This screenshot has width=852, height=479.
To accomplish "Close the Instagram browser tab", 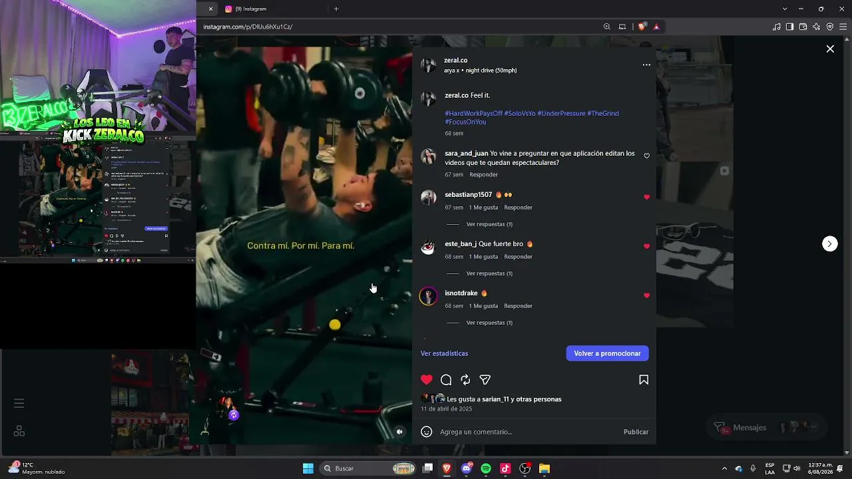I will [x=210, y=9].
